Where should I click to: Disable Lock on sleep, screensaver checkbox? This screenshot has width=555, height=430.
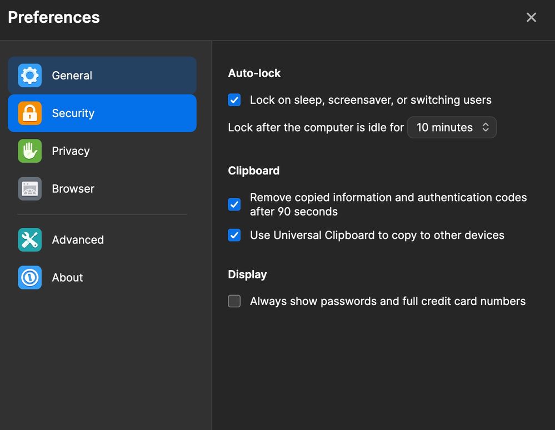(x=234, y=100)
